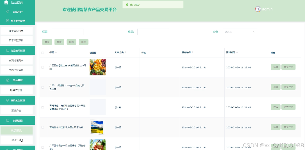The image size is (305, 150).
Task: Click the admin avatar icon
Action: coord(258,9)
